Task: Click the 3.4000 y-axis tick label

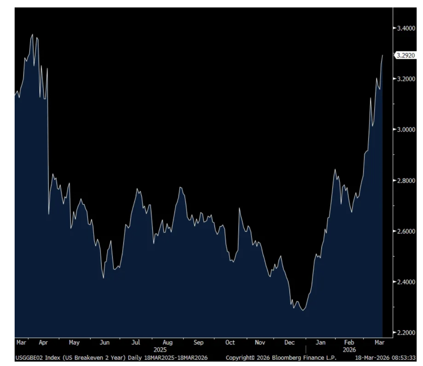Action: coord(406,28)
